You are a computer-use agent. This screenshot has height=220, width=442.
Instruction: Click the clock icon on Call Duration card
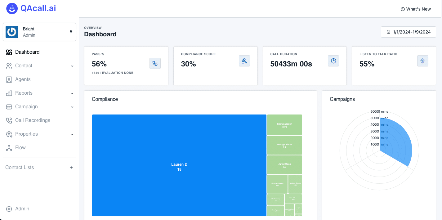[x=333, y=61]
